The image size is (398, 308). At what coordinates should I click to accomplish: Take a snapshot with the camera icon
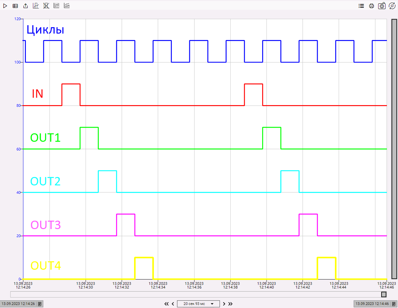click(x=382, y=6)
